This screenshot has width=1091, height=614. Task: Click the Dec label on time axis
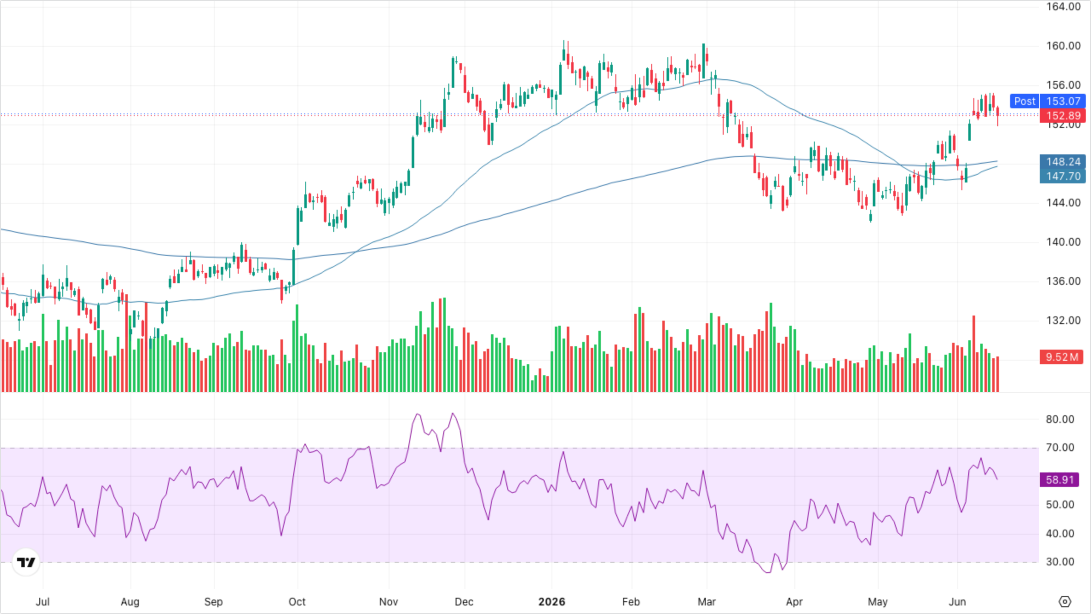tap(464, 602)
